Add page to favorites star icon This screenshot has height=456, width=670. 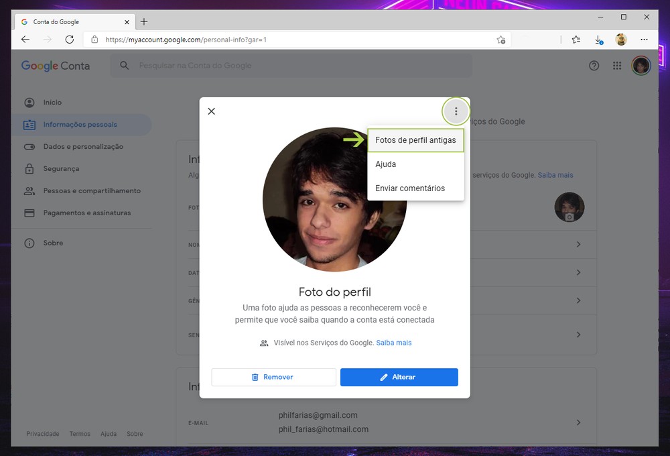[x=500, y=40]
